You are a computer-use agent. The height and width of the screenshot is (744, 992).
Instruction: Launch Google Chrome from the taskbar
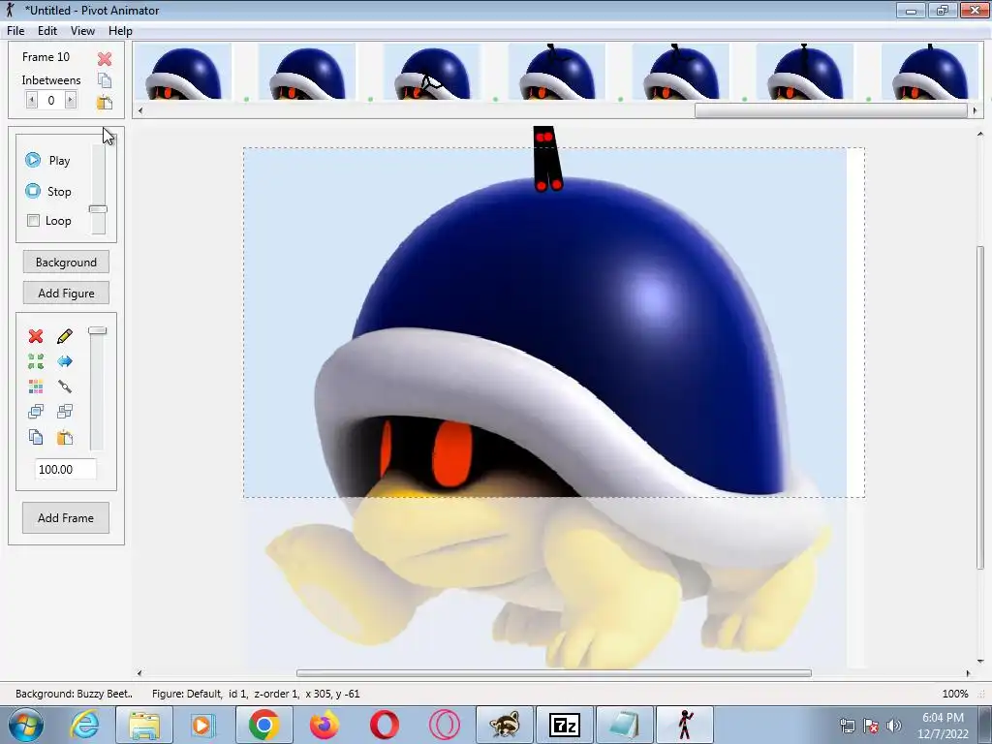[x=263, y=725]
